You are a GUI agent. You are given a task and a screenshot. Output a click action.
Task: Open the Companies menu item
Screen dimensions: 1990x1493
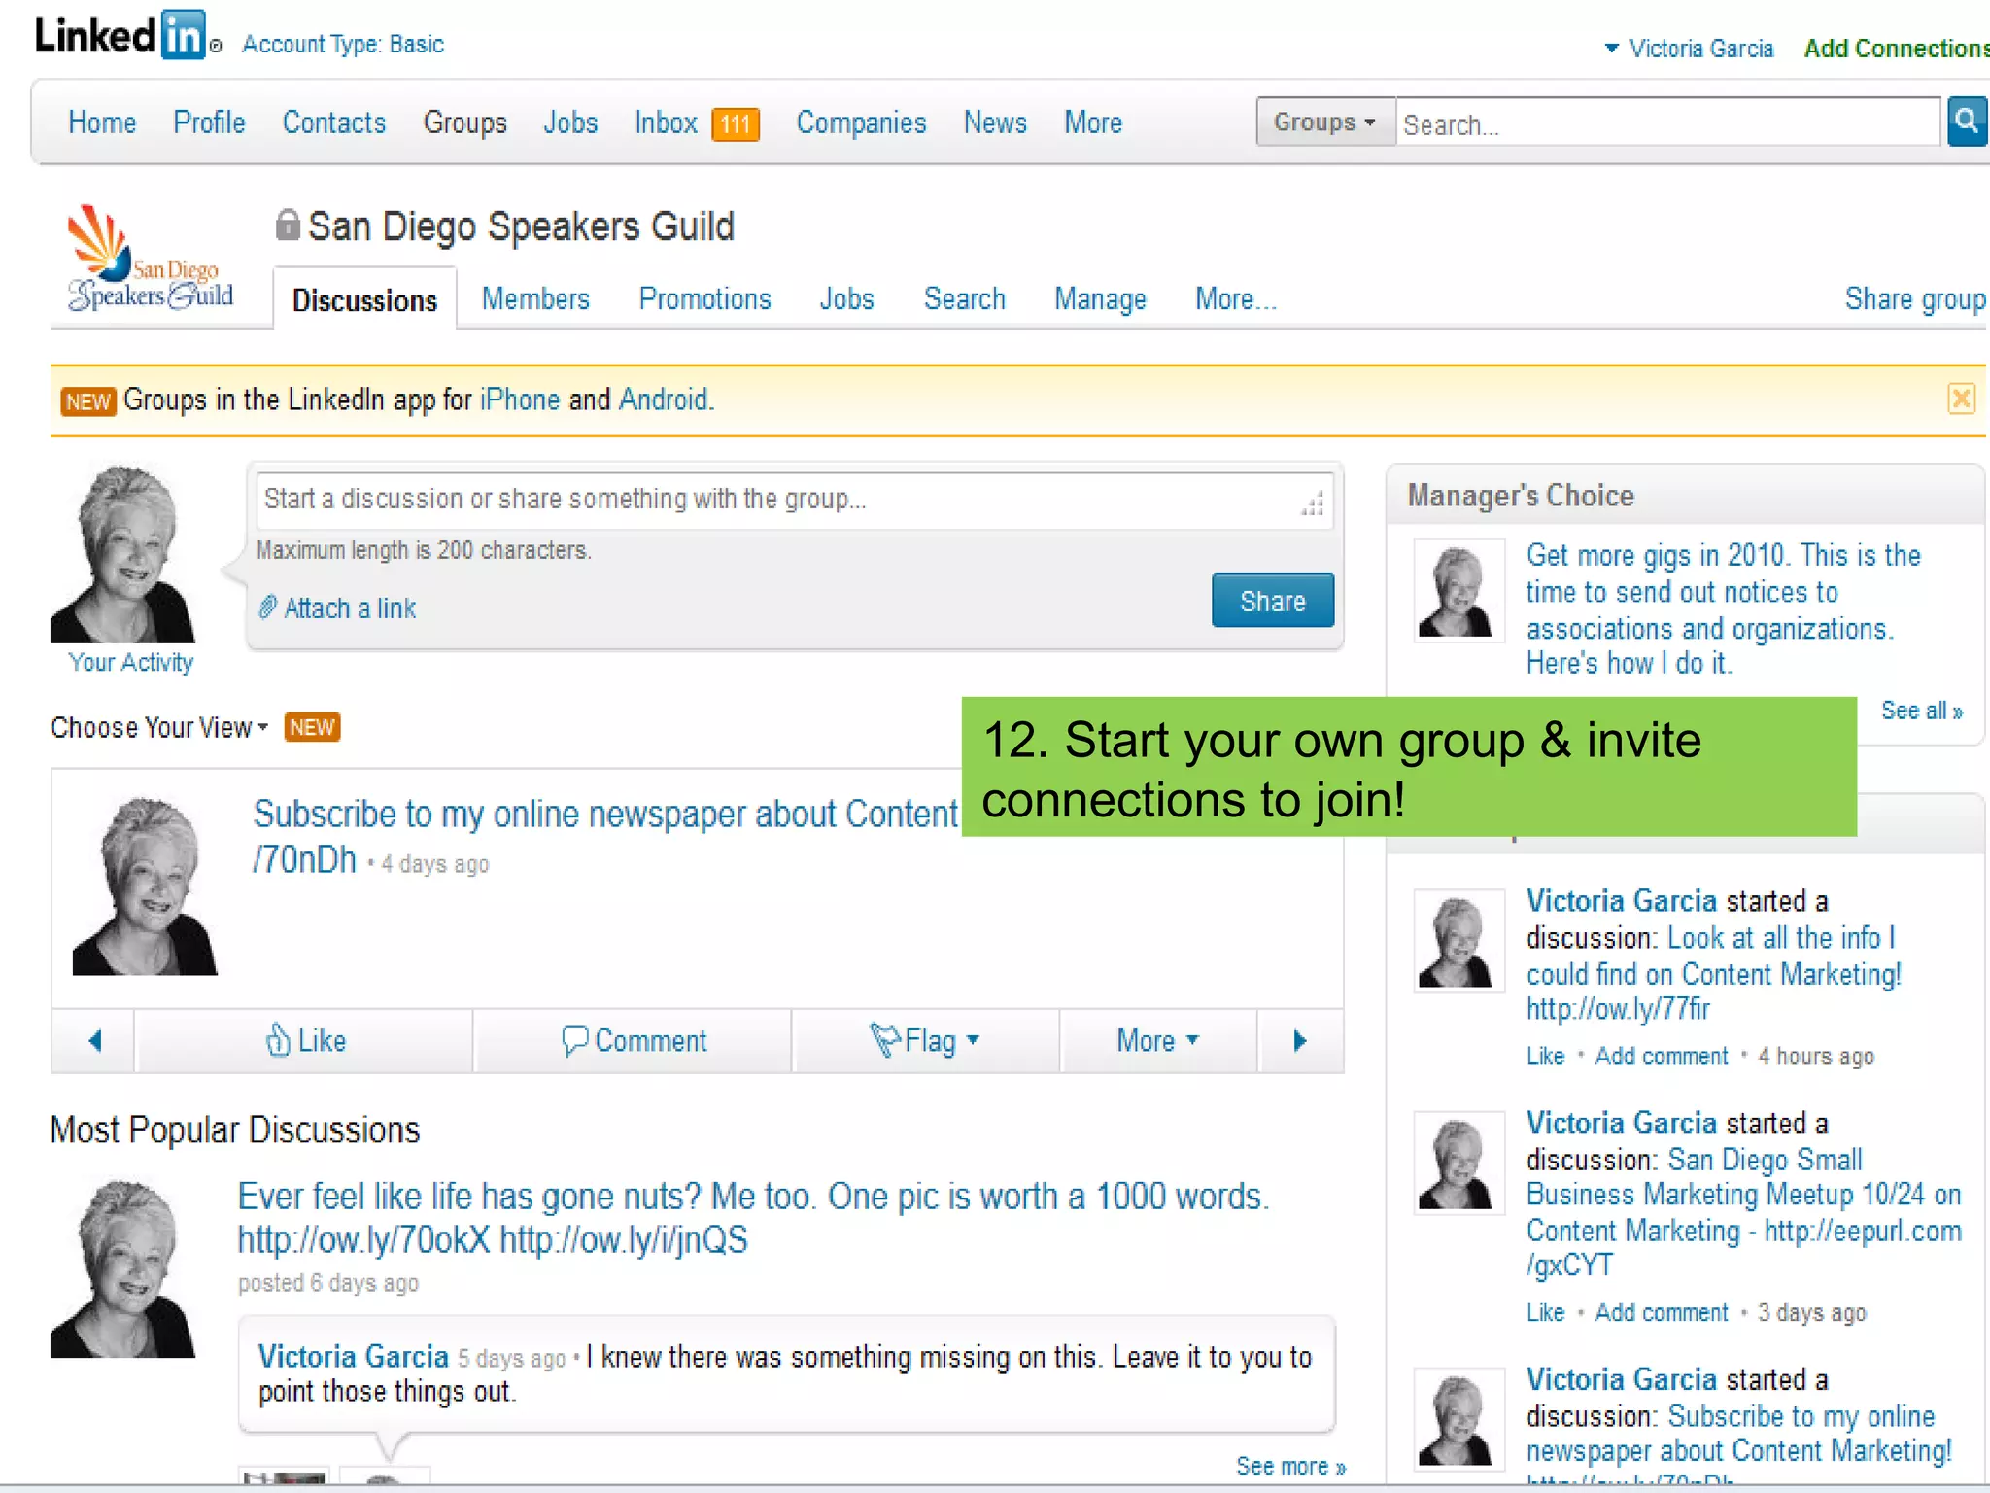click(862, 122)
